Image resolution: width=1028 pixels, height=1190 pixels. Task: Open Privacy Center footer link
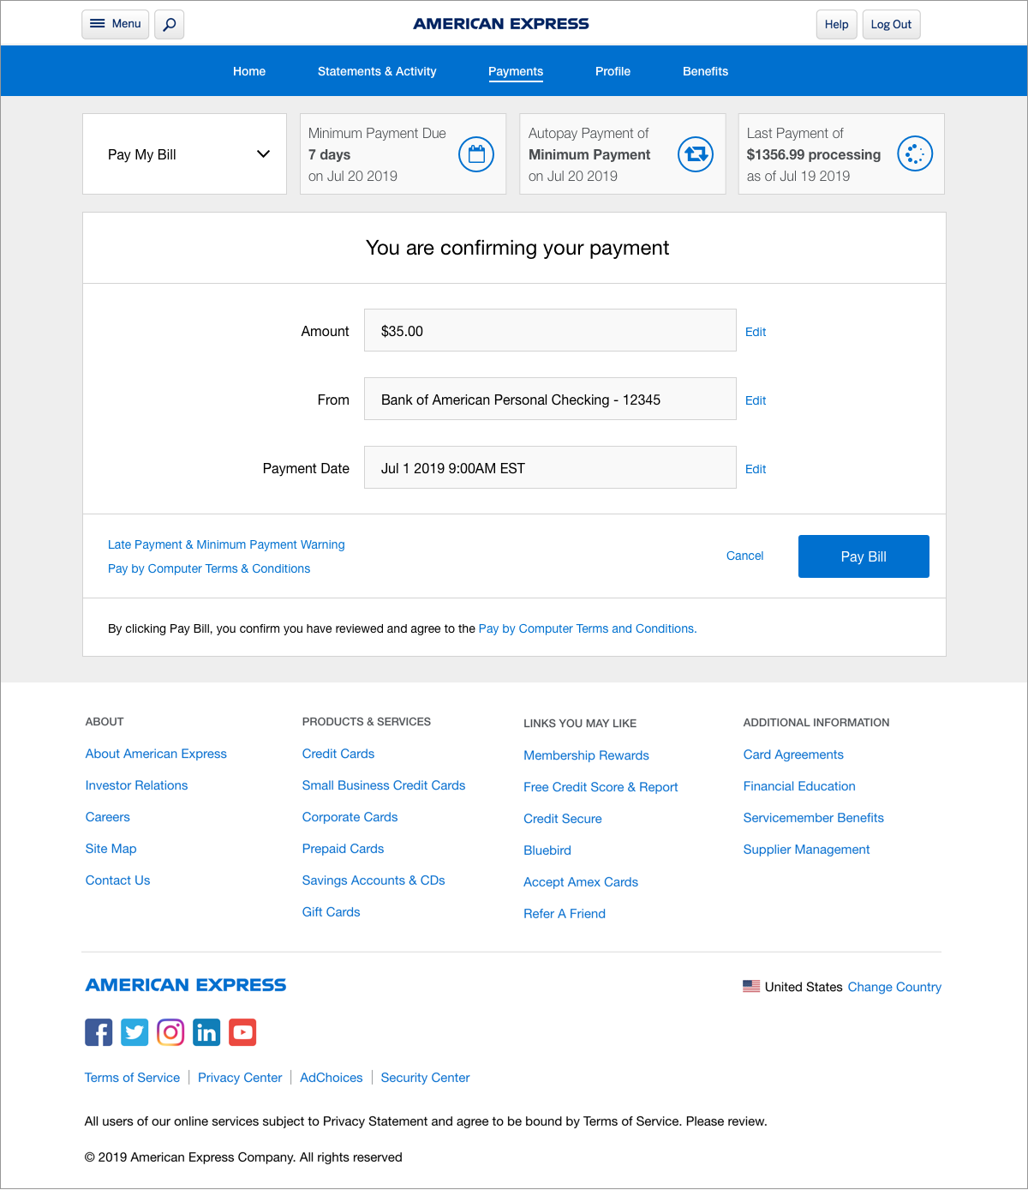click(x=240, y=1078)
